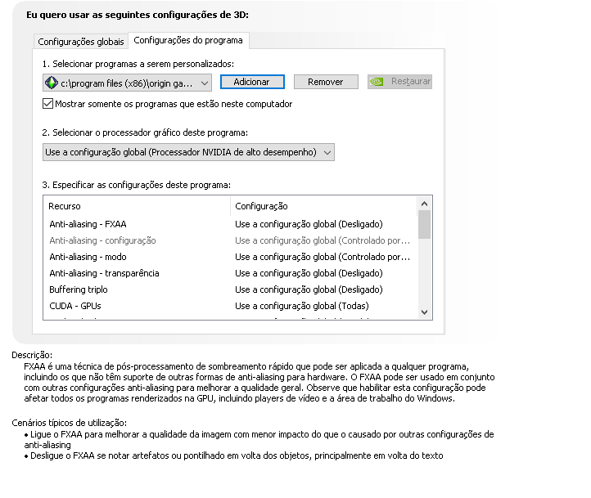Select the Configurações do programa tab
This screenshot has width=591, height=498.
pyautogui.click(x=188, y=40)
